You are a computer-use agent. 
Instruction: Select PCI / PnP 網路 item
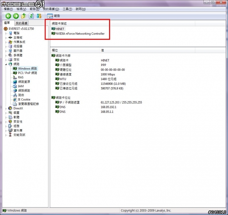(x=27, y=73)
